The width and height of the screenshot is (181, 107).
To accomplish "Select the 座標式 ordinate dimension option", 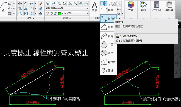I will pos(108,62).
